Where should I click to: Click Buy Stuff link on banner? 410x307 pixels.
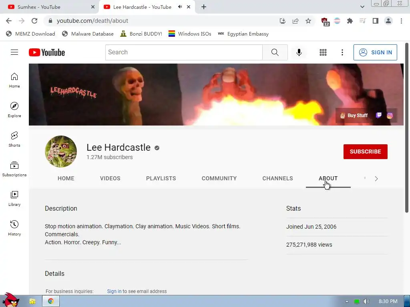pyautogui.click(x=354, y=116)
